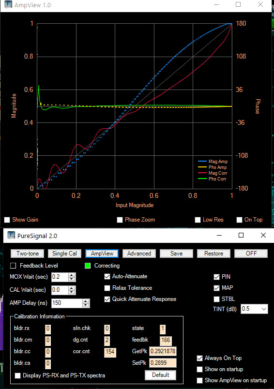
Task: Click the cor.cnt value 154
Action: [110, 352]
